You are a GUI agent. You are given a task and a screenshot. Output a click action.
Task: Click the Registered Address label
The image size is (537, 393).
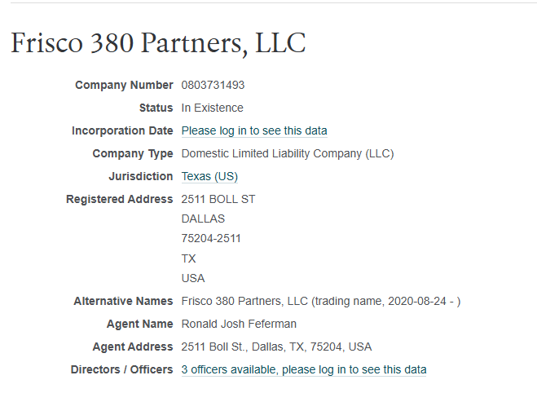coord(119,199)
